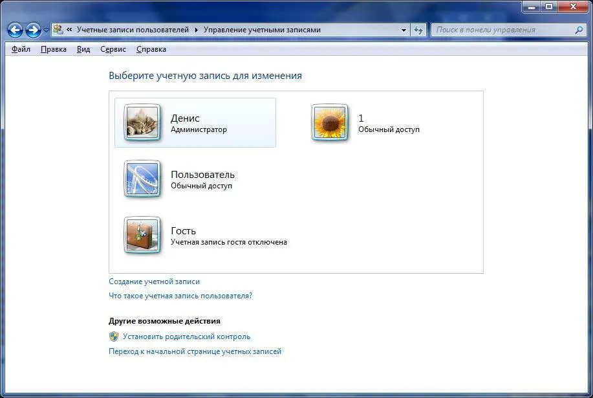Viewport: 593px width, 398px height.
Task: Open Что такое учетная запись пользователя link
Action: pyautogui.click(x=180, y=296)
